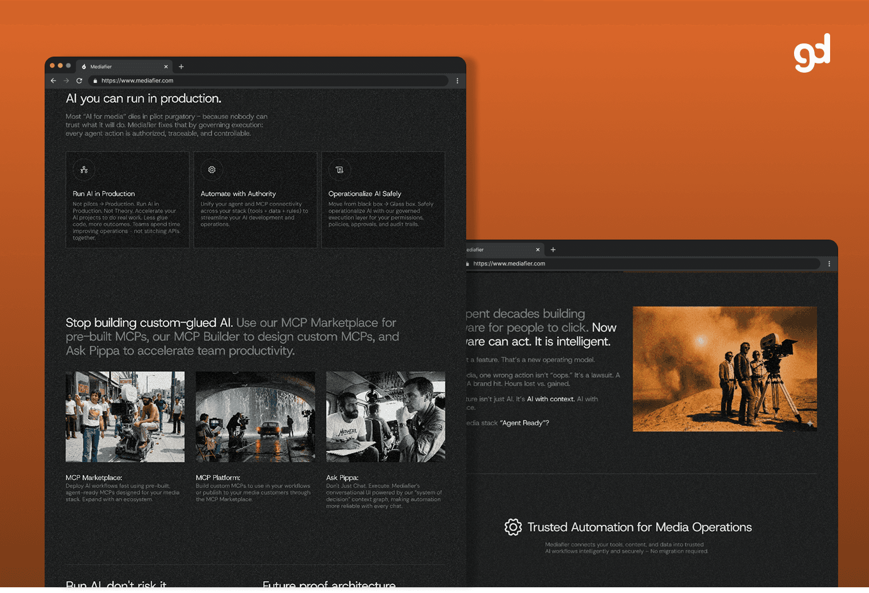Screen dimensions: 869x593
Task: Reload page in left browser window
Action: 80,81
